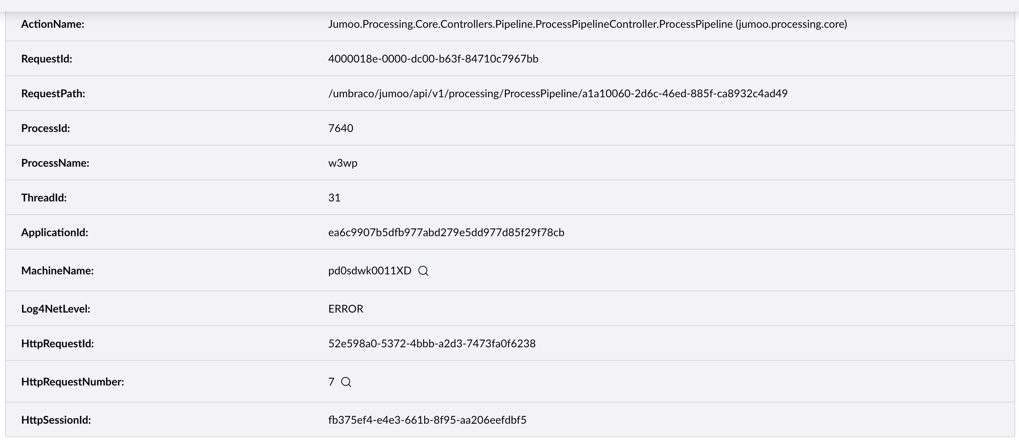Screen dimensions: 1019x443
Task: Click the HttpSessionId GUID value
Action: click(427, 420)
